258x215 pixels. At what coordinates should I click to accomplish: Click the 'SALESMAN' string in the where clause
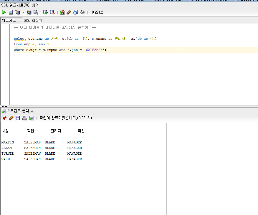(x=94, y=50)
